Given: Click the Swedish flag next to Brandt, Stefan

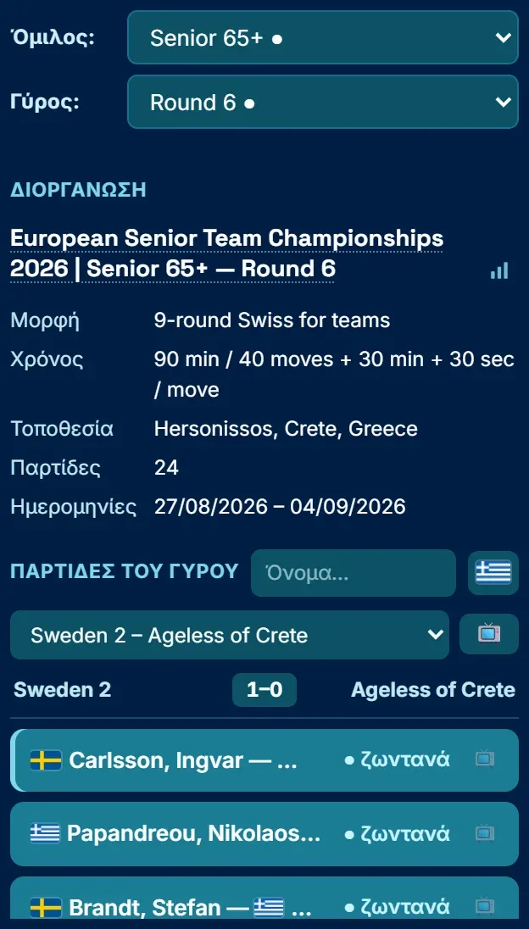Looking at the screenshot, I should click(x=47, y=907).
